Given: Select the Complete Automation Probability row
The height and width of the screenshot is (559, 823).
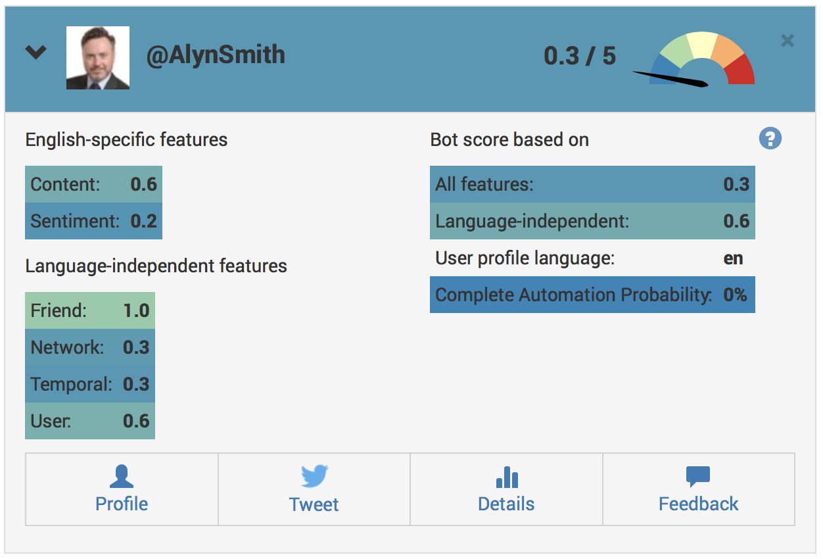Looking at the screenshot, I should (x=592, y=295).
